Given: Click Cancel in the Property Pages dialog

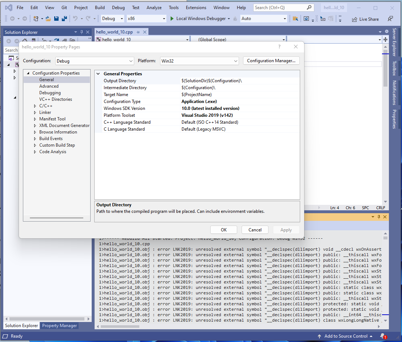Looking at the screenshot, I should click(x=255, y=230).
